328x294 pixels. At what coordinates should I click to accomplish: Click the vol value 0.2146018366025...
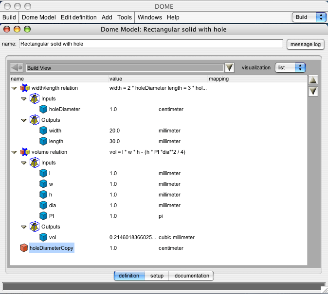click(x=133, y=237)
